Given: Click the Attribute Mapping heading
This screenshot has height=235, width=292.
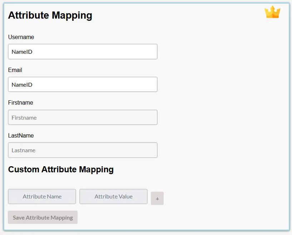Looking at the screenshot, I should 50,15.
